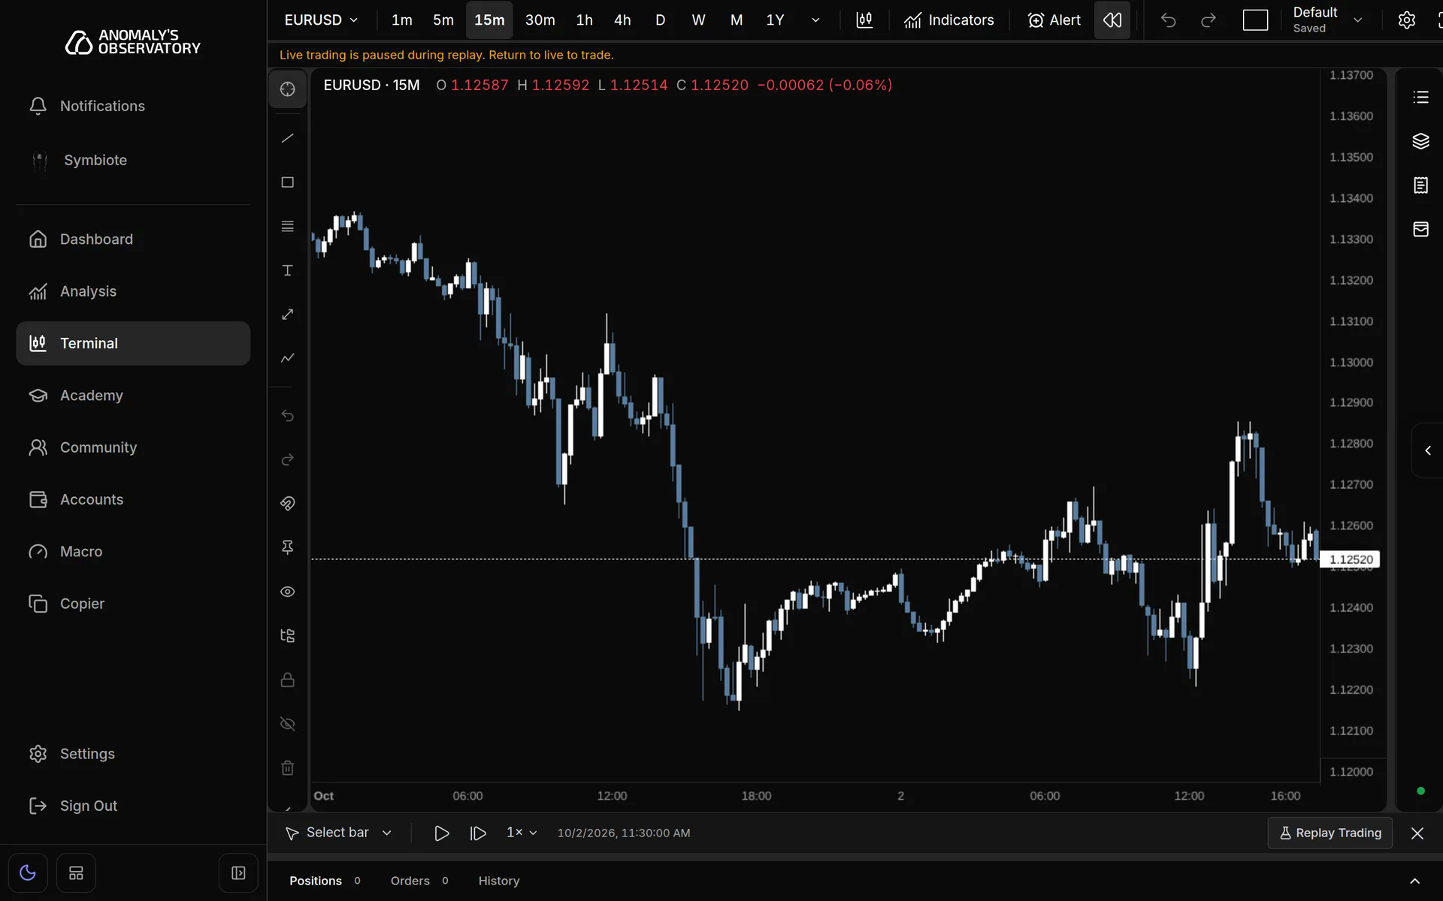1443x901 pixels.
Task: Switch to the W weekly timeframe
Action: tap(698, 20)
